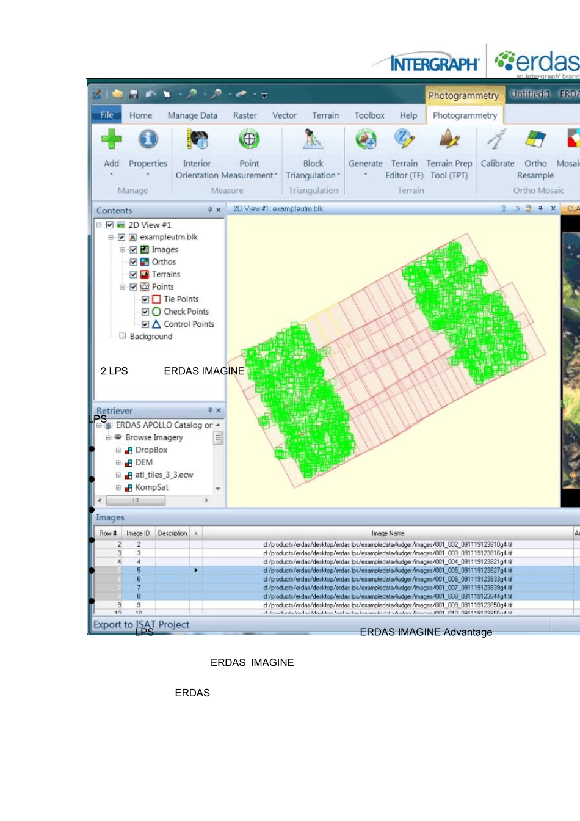The width and height of the screenshot is (580, 821).
Task: Click the Ortho Resample icon
Action: 535,139
